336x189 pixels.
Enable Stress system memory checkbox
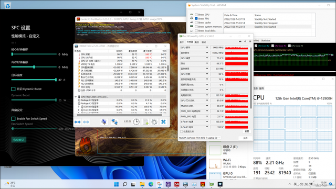pyautogui.click(x=196, y=27)
